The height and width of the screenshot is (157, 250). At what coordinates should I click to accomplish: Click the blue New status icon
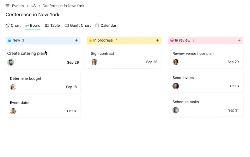(10, 40)
